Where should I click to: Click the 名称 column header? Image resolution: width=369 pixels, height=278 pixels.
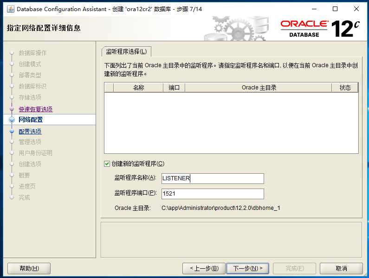tap(138, 88)
